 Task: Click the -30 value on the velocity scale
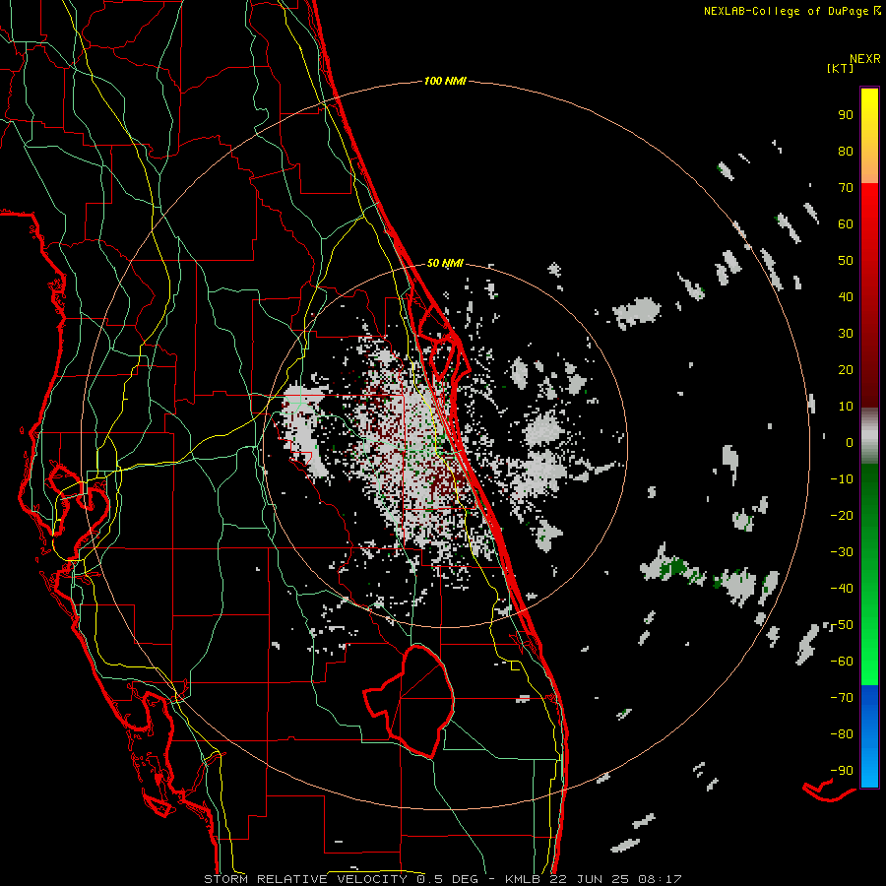842,552
